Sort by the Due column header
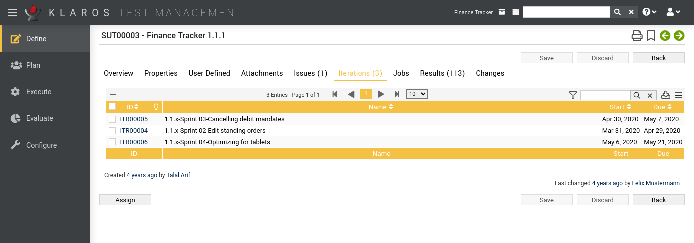This screenshot has width=694, height=243. coord(663,107)
